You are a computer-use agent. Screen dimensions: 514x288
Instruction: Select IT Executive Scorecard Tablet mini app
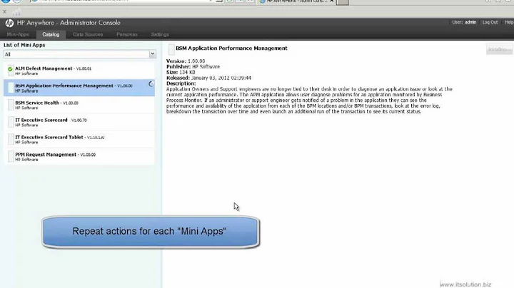79,140
